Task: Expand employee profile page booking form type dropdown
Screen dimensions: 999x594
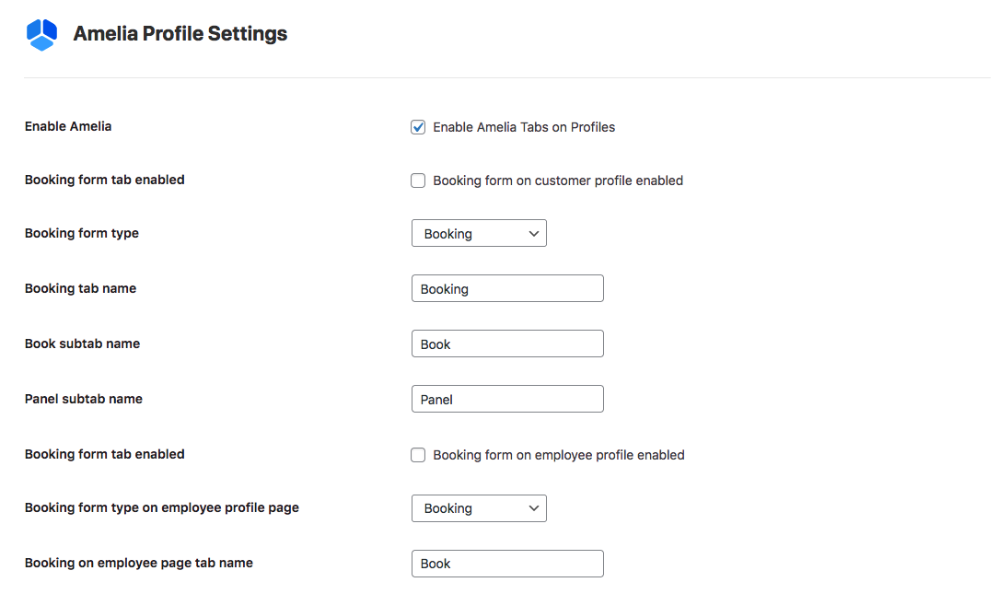Action: [479, 508]
